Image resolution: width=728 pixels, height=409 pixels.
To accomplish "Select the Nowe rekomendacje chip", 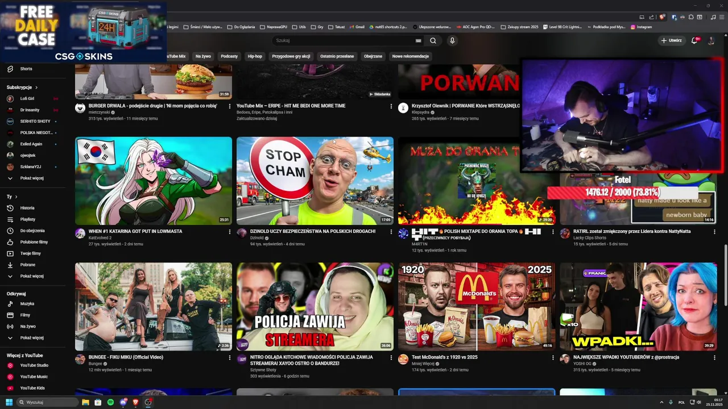I will click(411, 56).
